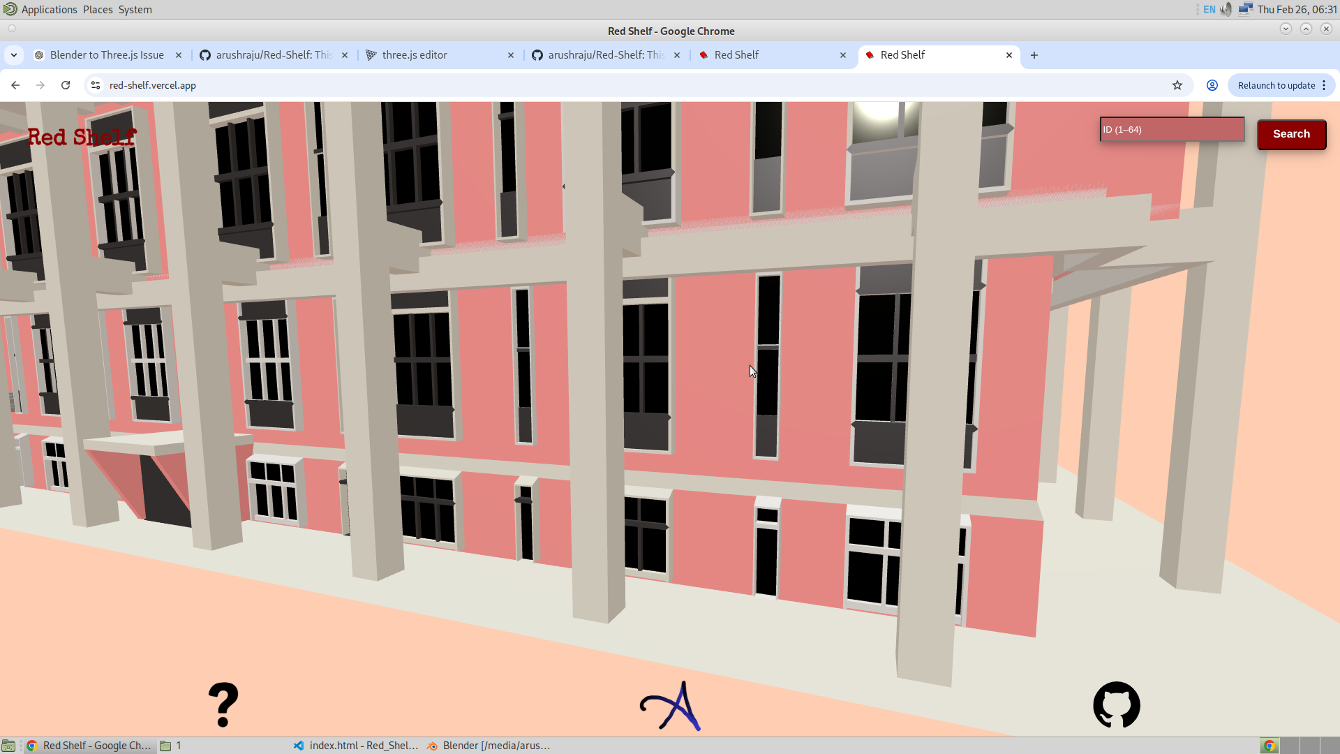Reload the red-shelf.vercel.app page
1340x754 pixels.
pyautogui.click(x=65, y=84)
